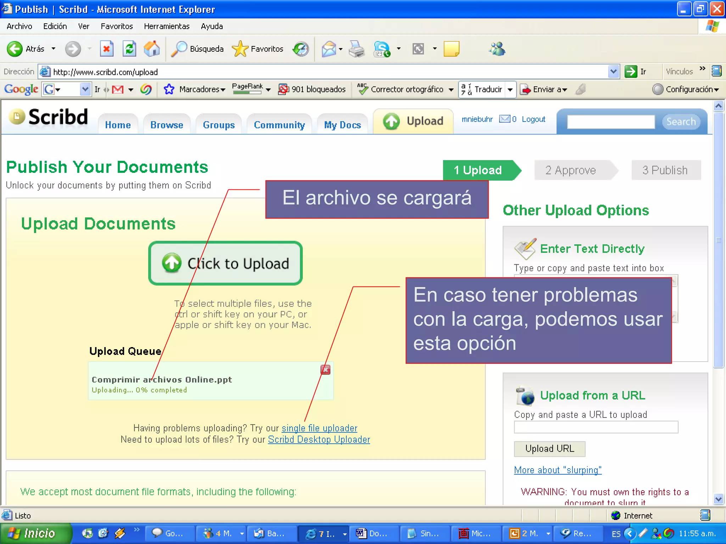Open the Inicio start button

35,533
